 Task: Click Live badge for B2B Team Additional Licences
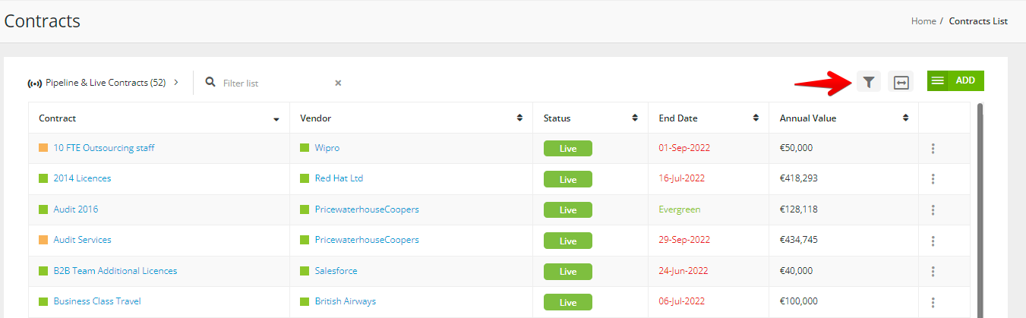click(x=568, y=272)
